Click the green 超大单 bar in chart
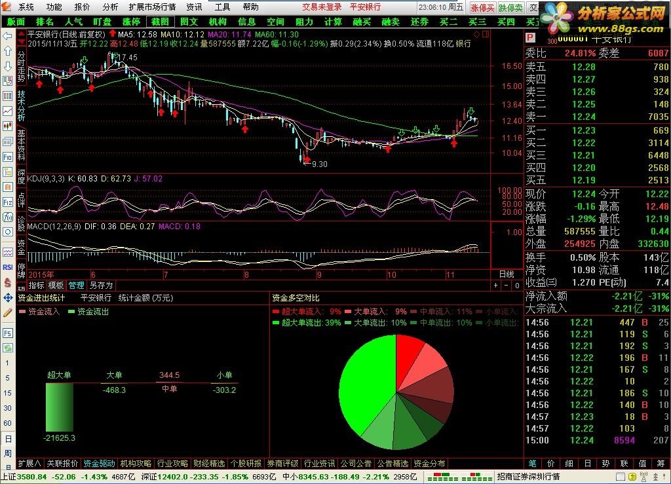The height and width of the screenshot is (484, 671). 60,407
